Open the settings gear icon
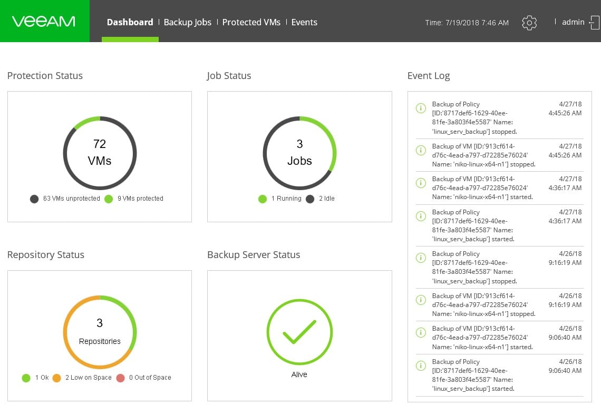Image resolution: width=601 pixels, height=405 pixels. (x=529, y=23)
